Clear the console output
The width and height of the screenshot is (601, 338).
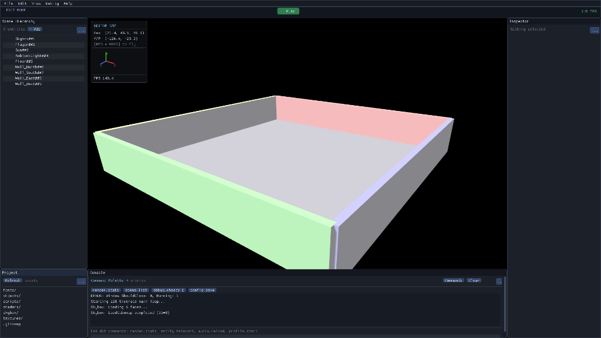[x=474, y=280]
